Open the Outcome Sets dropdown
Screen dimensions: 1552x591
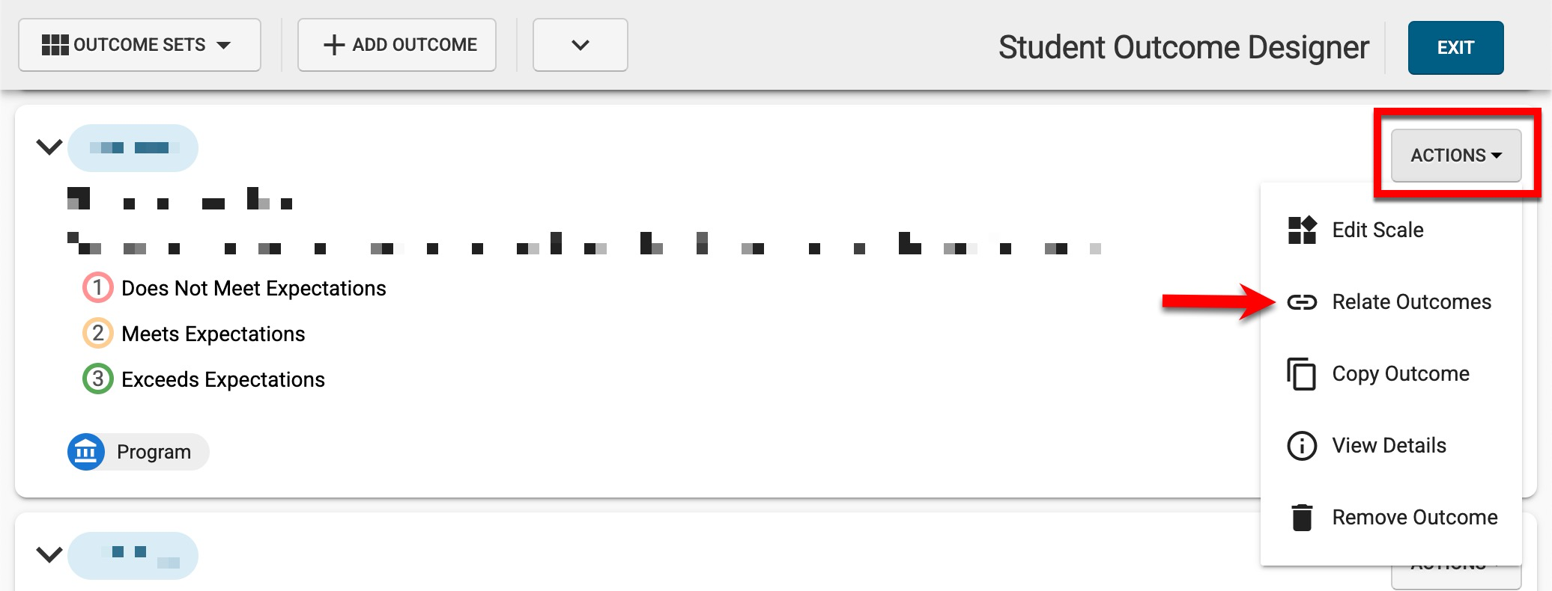pyautogui.click(x=139, y=45)
